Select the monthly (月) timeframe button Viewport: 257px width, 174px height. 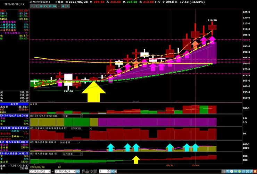(x=67, y=6)
